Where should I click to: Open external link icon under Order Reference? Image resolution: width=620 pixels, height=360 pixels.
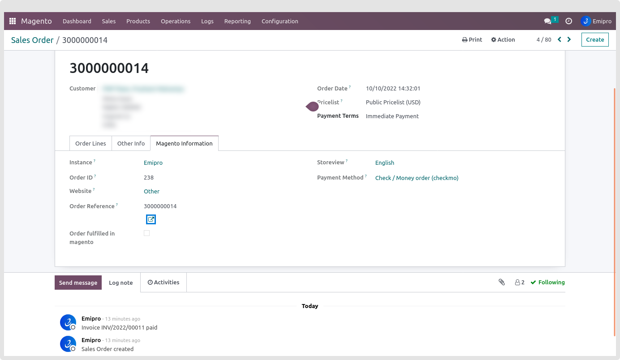click(151, 219)
